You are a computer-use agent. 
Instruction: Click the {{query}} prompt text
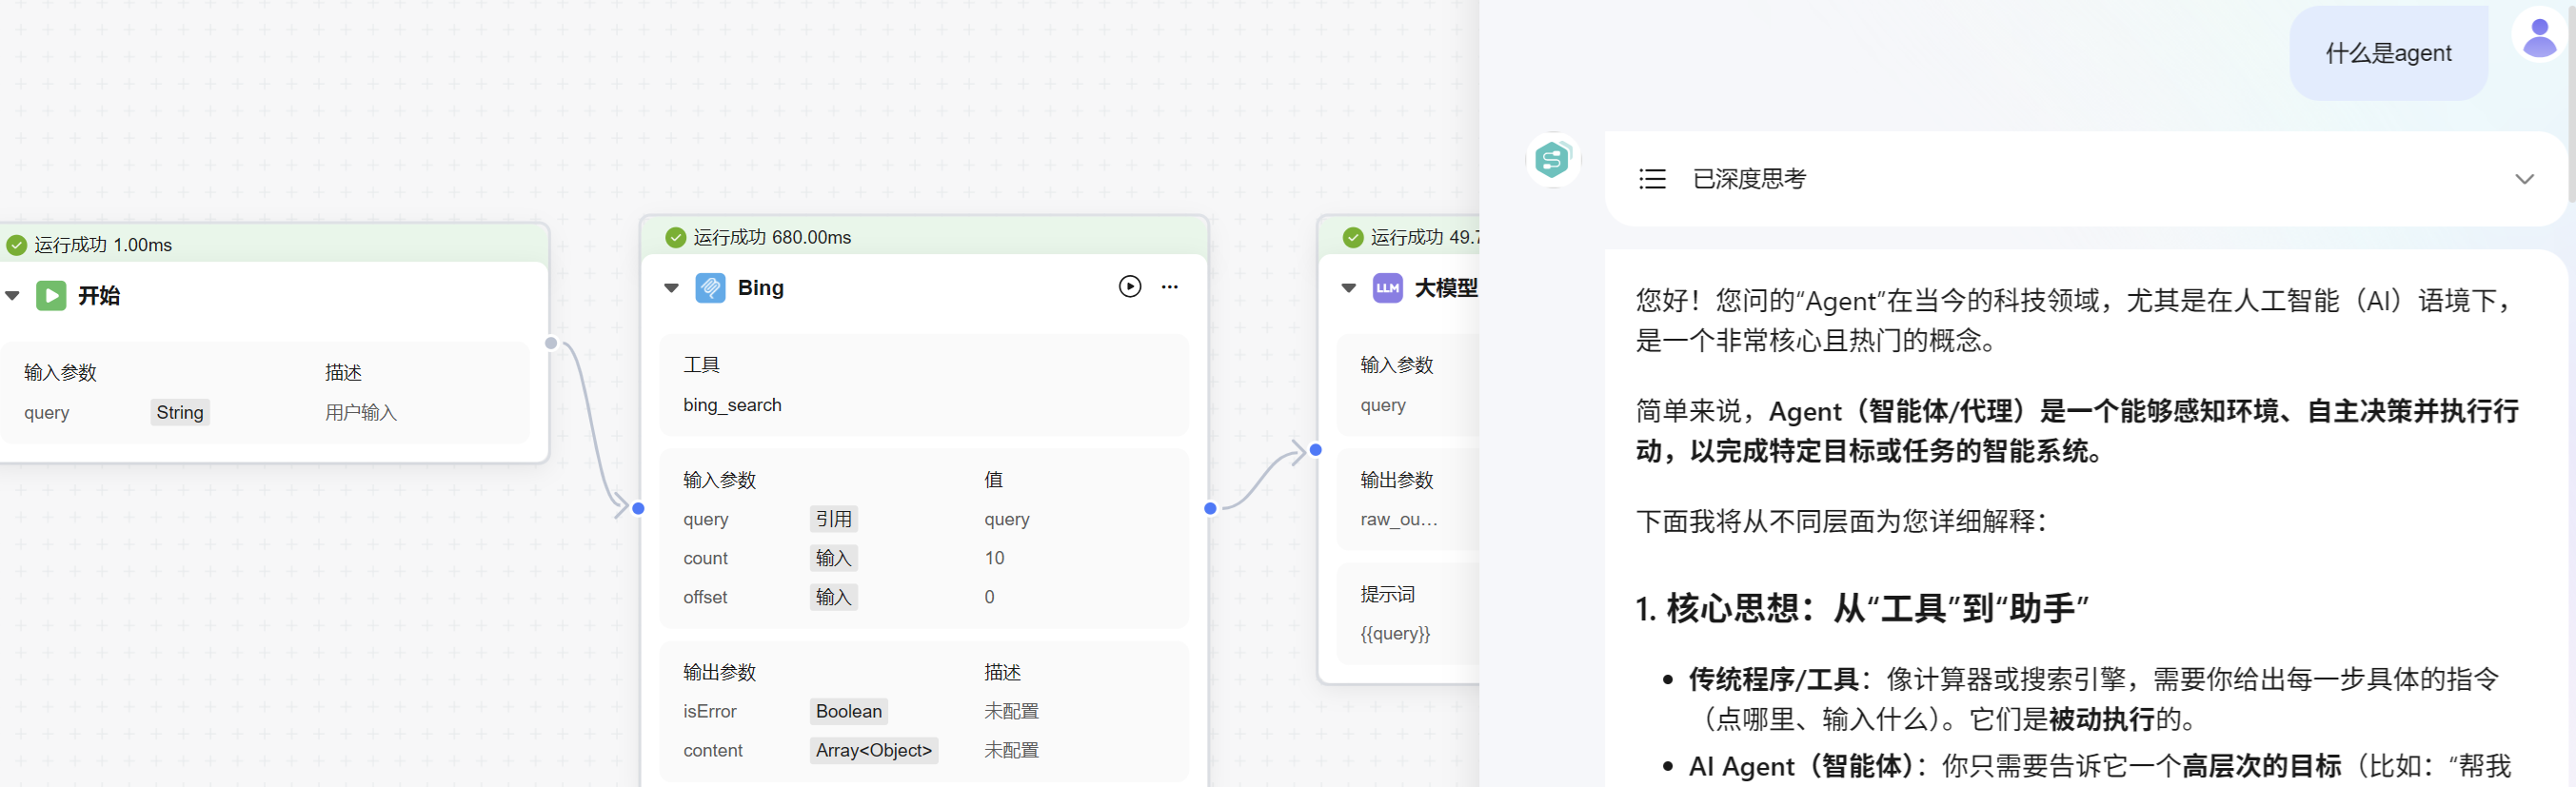pyautogui.click(x=1395, y=633)
